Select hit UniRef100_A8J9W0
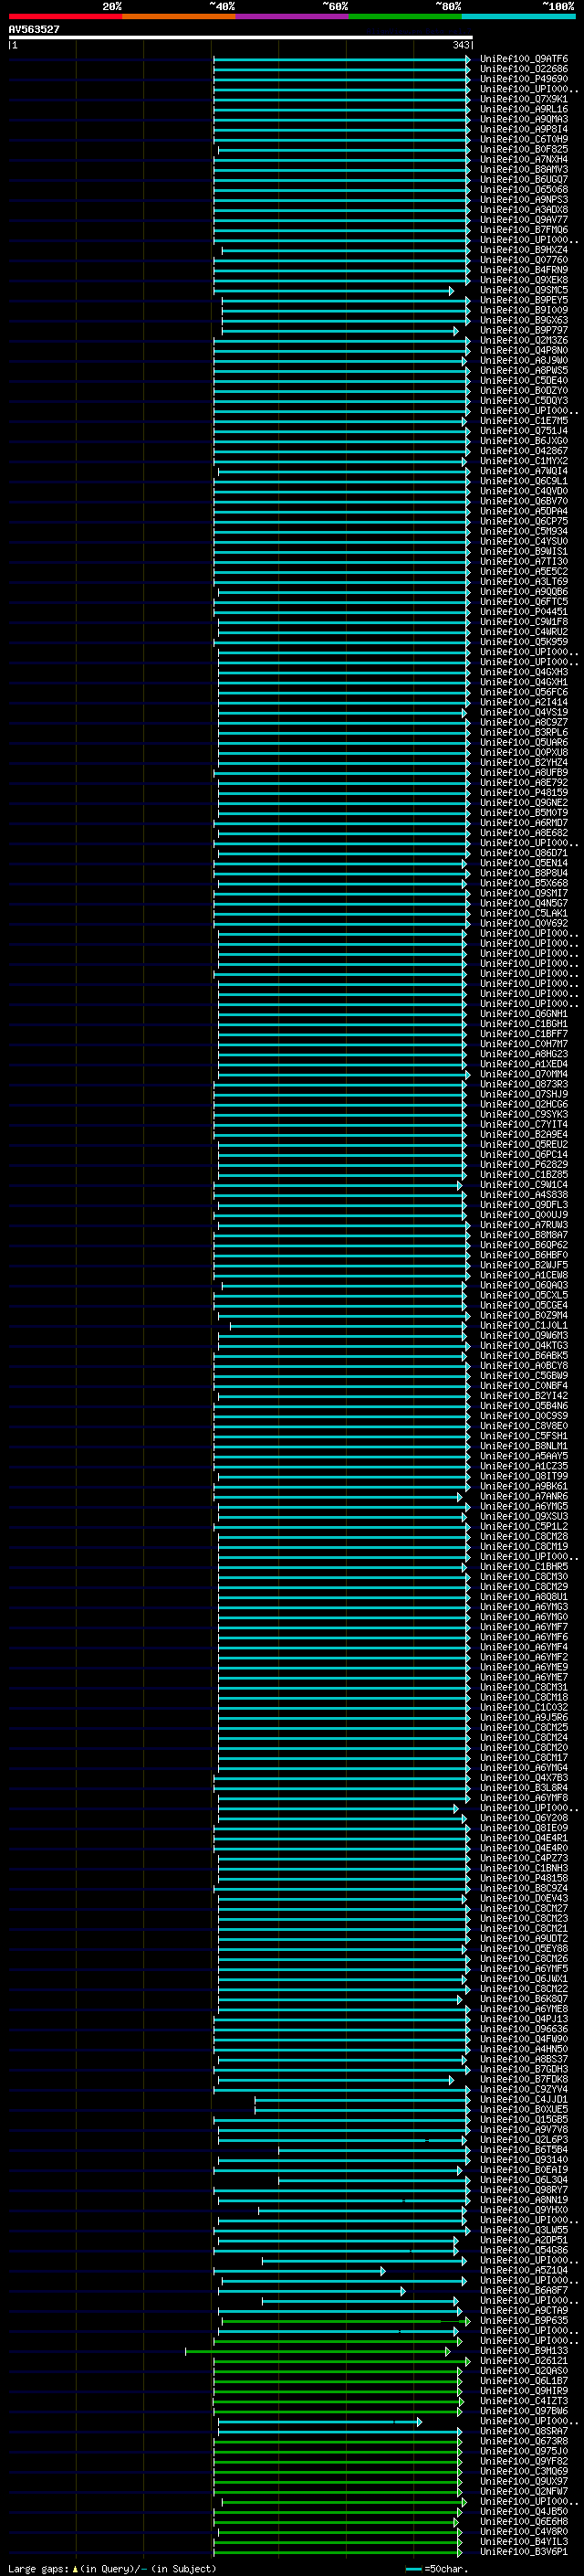The height and width of the screenshot is (2576, 584). point(523,361)
